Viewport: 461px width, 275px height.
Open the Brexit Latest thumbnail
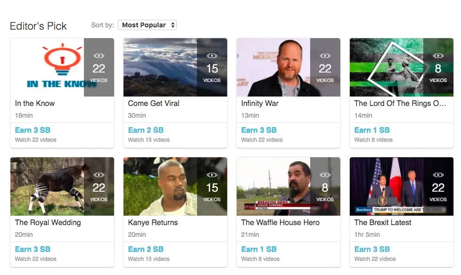tap(402, 186)
